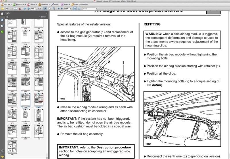The width and height of the screenshot is (230, 159).
Task: Click the 'Destruction procedure' bold text
Action: pos(114,147)
